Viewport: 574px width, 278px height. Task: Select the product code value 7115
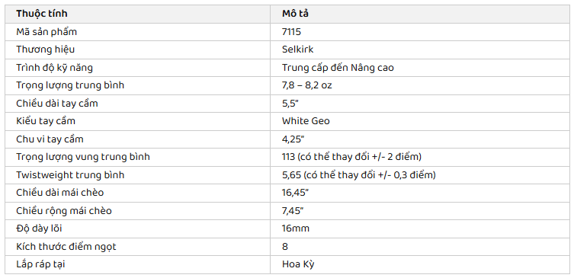[x=291, y=32]
